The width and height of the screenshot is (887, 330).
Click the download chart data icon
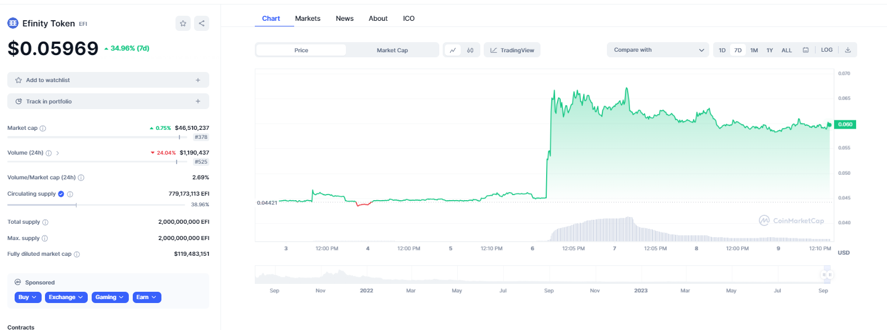click(x=848, y=50)
